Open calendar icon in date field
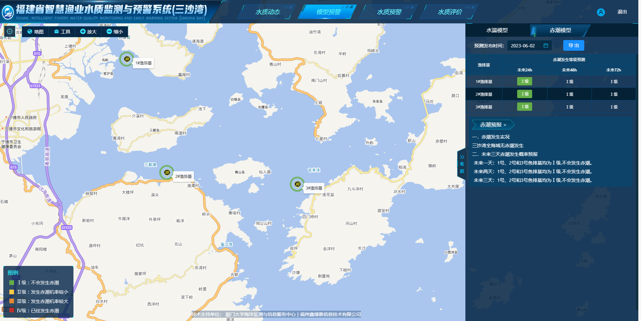641x321 pixels. click(x=546, y=46)
